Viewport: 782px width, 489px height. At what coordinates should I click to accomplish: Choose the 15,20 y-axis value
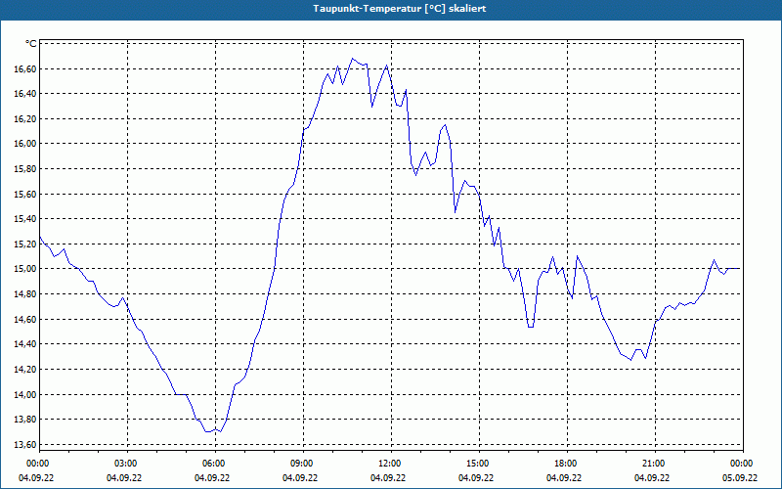click(x=25, y=244)
